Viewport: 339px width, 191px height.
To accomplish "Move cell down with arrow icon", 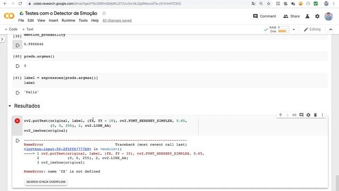I will [x=287, y=115].
